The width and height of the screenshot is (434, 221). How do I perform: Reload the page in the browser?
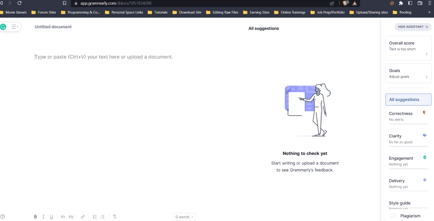(19, 3)
